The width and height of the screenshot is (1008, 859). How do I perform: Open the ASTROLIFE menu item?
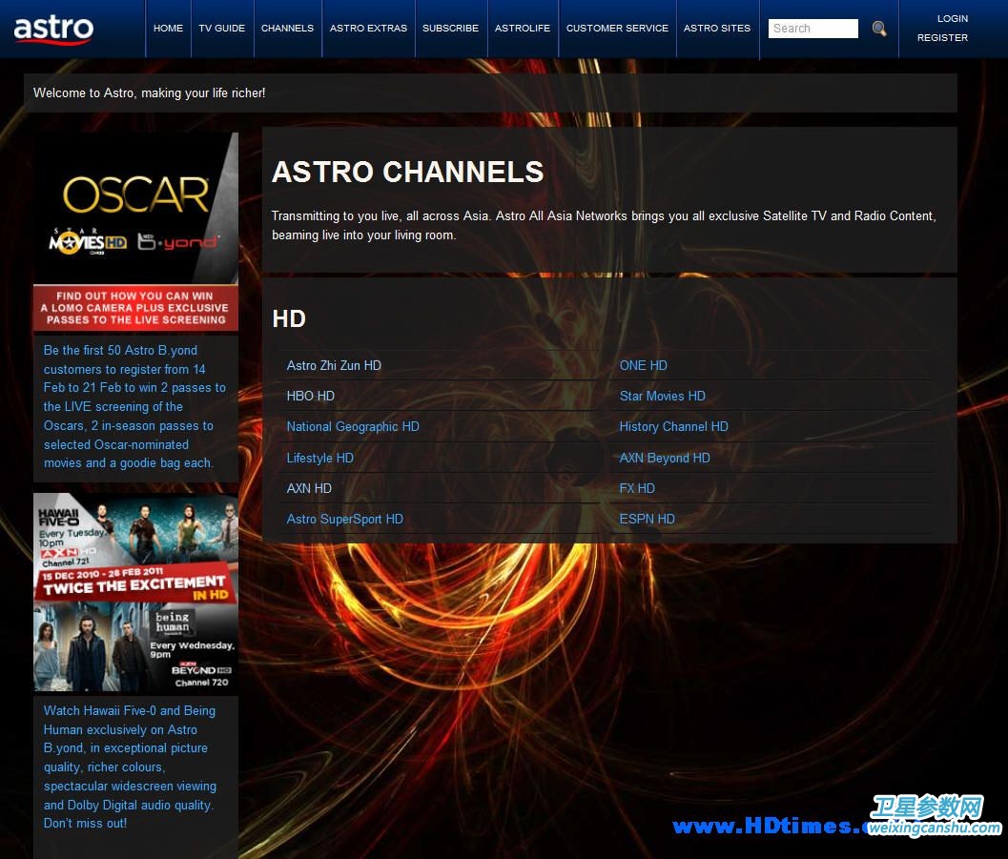point(523,29)
